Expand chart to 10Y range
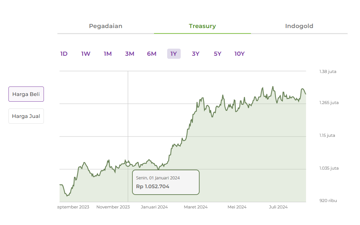This screenshot has width=360, height=225. pyautogui.click(x=239, y=54)
